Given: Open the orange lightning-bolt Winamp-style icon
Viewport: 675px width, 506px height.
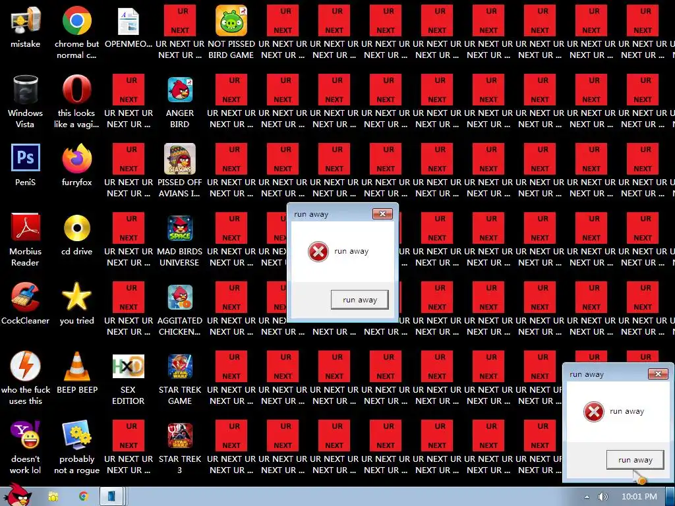Looking at the screenshot, I should (26, 366).
